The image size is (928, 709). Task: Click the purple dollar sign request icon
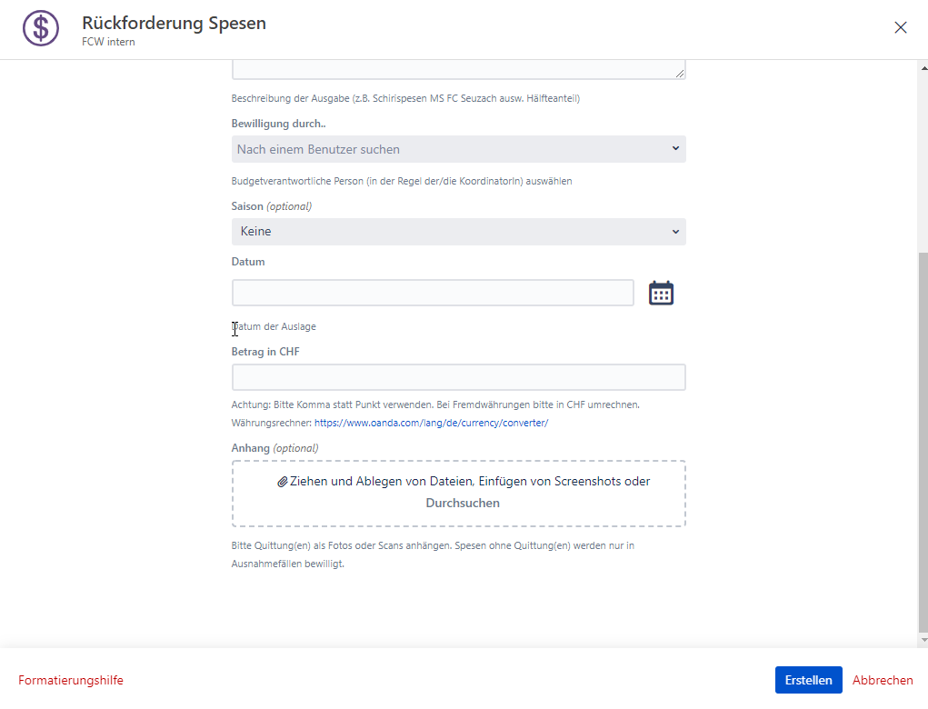[x=41, y=28]
